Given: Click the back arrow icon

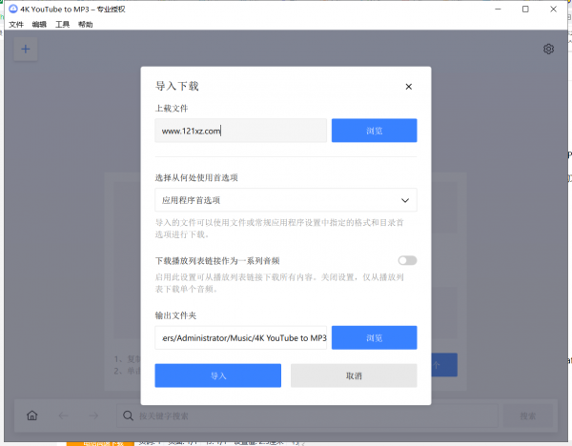Looking at the screenshot, I should coord(63,416).
